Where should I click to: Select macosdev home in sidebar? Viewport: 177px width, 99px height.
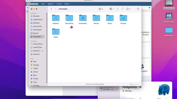[37, 37]
